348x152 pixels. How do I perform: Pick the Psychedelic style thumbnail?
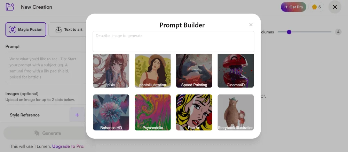153,113
